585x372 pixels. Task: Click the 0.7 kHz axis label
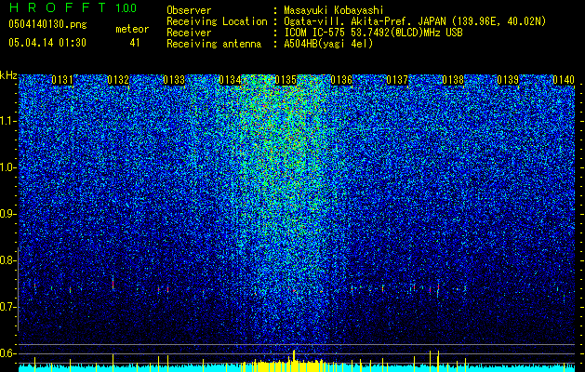8,307
